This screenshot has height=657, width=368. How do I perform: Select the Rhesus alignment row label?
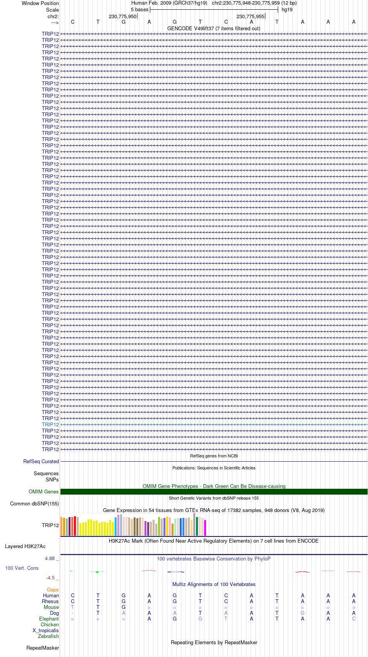coord(50,601)
